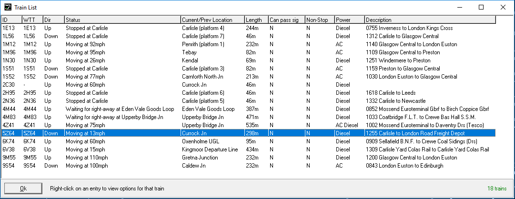Select train 1E13 Inverness to Kings Cross
This screenshot has width=515, height=199.
(x=248, y=28)
